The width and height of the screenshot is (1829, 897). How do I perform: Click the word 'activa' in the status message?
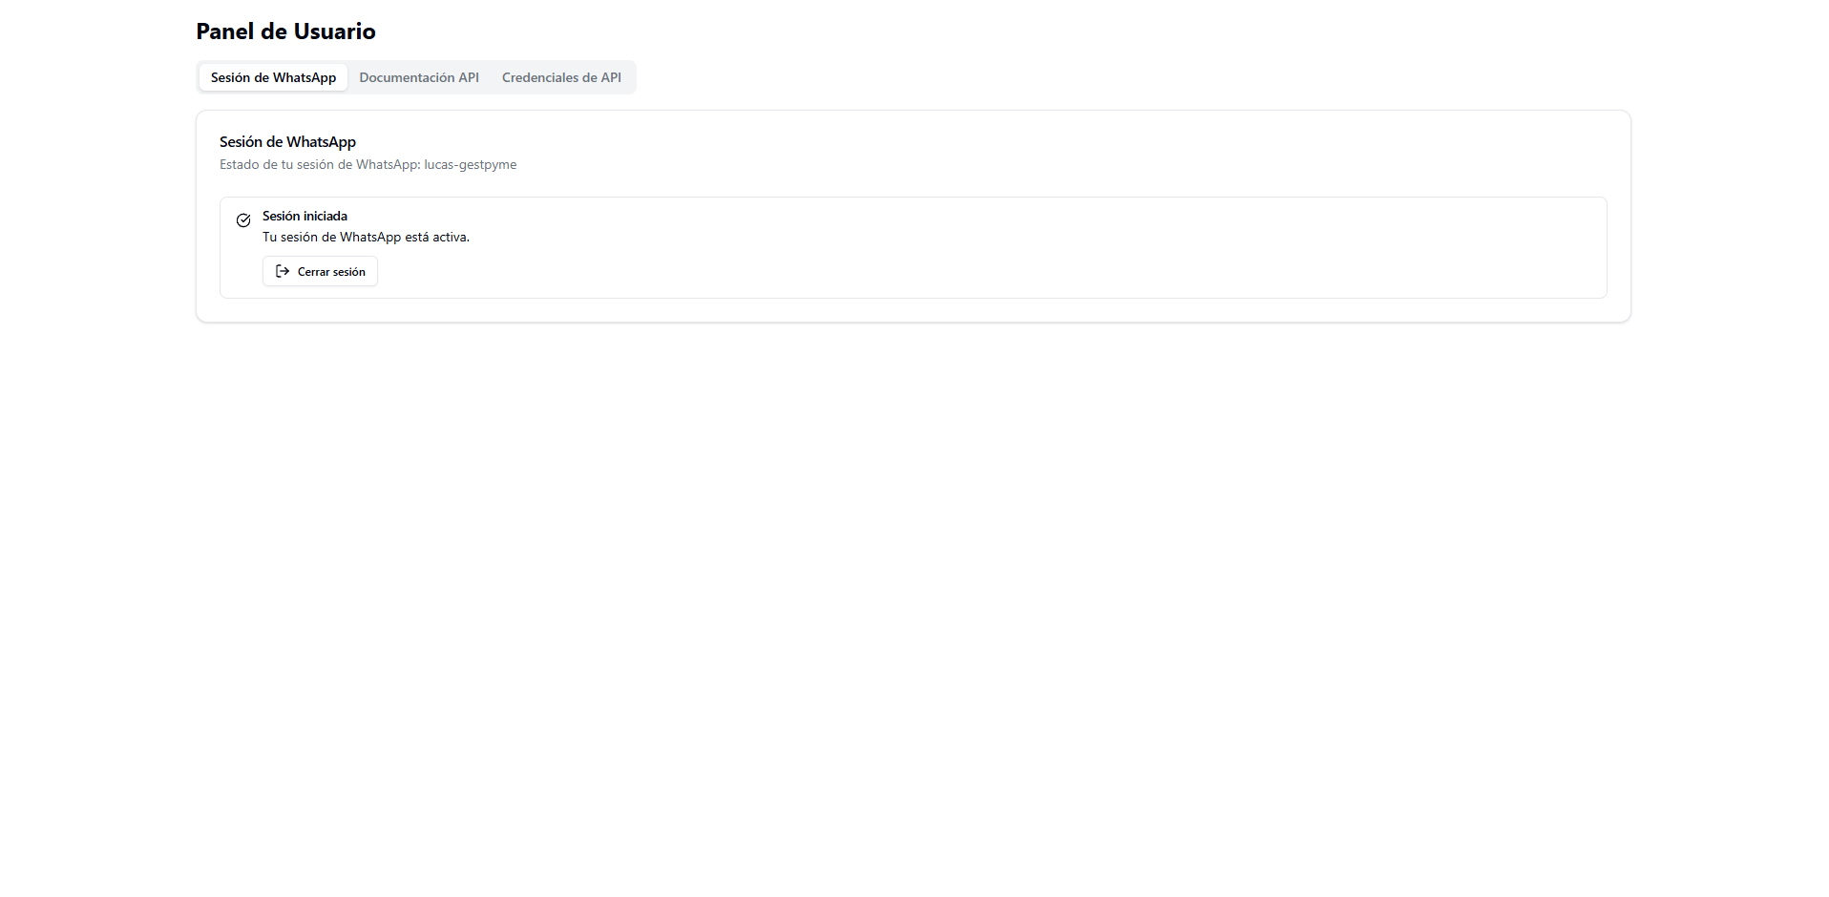click(451, 237)
